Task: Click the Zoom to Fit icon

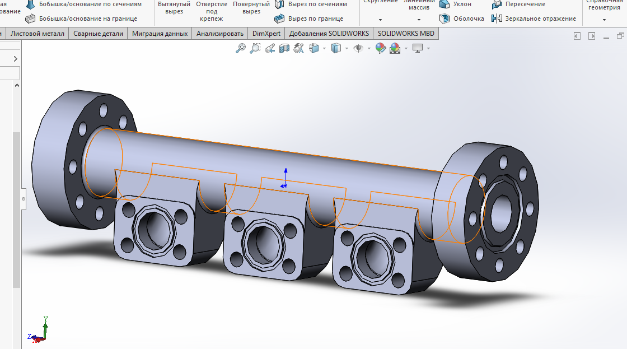Action: point(241,49)
